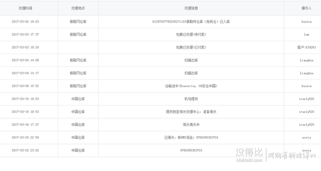Click operator huimin in the 18:03 row
The height and width of the screenshot is (171, 321).
click(x=306, y=22)
